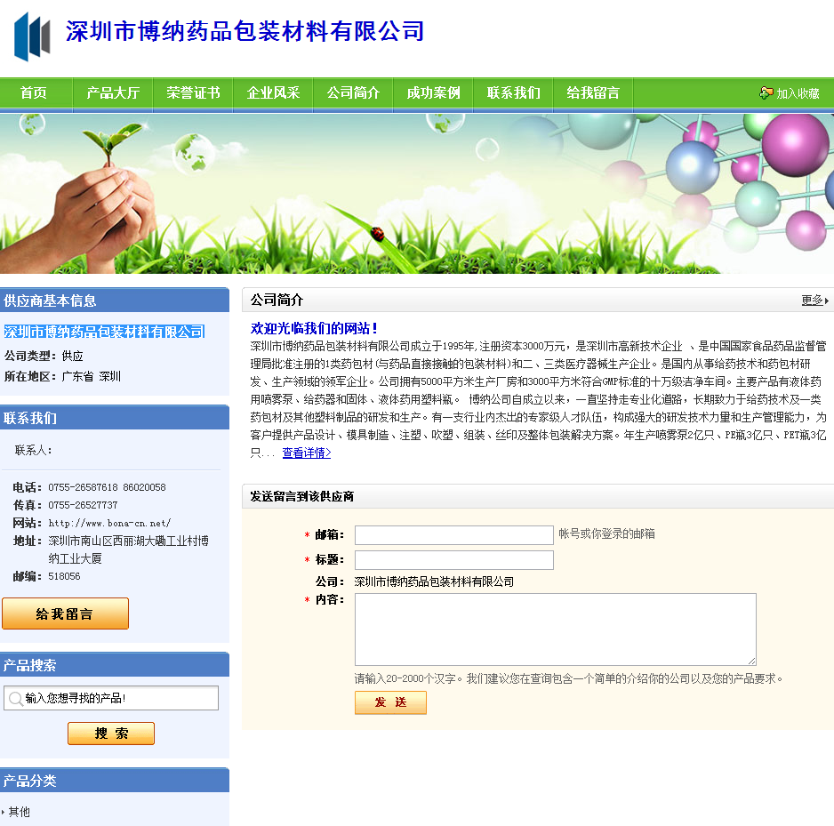Click inside the 内容 textarea
This screenshot has height=826, width=834.
556,630
